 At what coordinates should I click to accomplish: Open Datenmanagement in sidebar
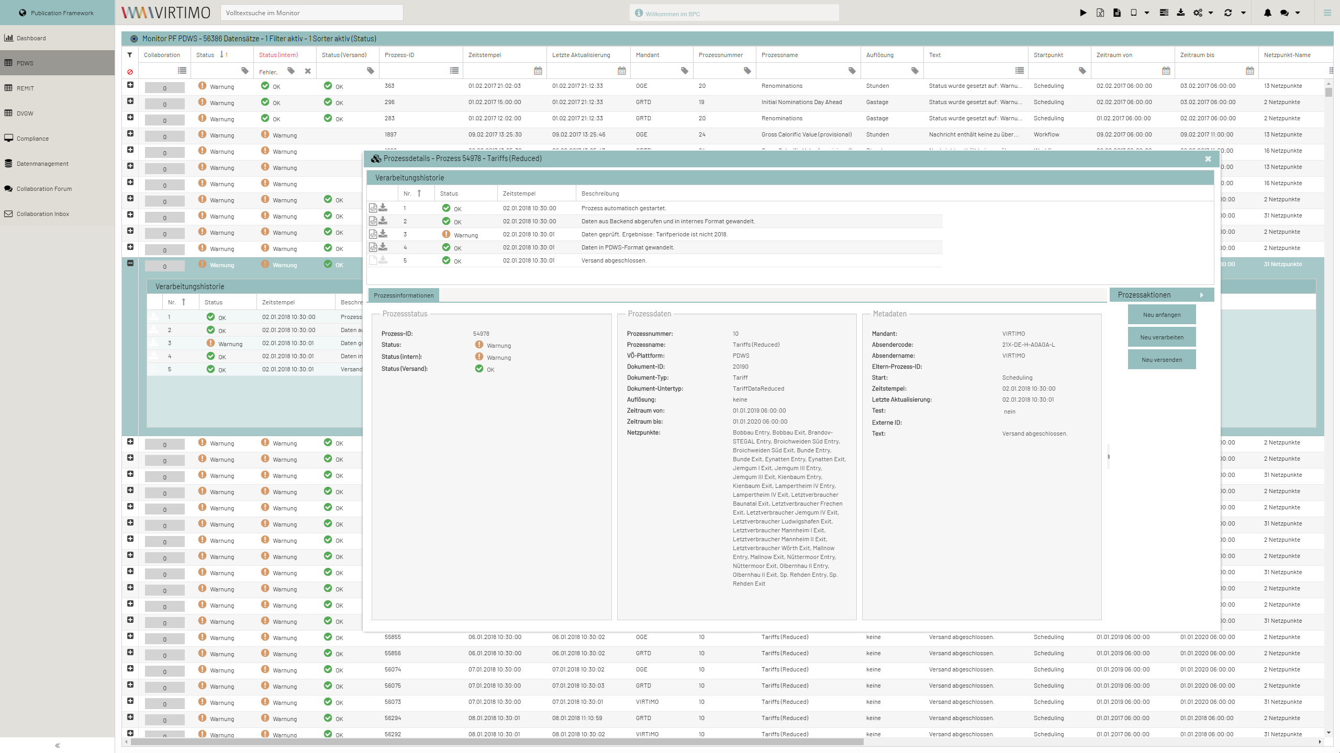[x=58, y=163]
